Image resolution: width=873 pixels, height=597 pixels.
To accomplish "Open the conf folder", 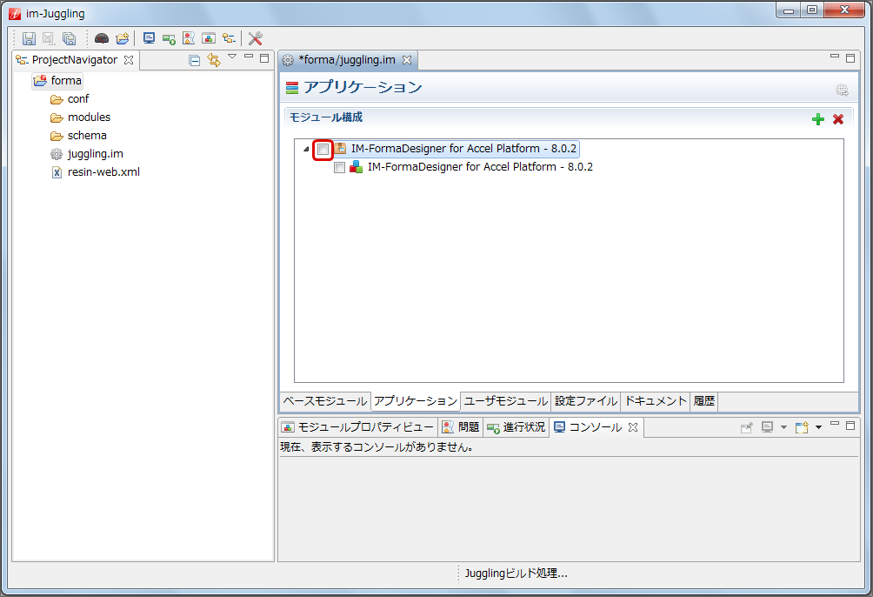I will tap(70, 99).
